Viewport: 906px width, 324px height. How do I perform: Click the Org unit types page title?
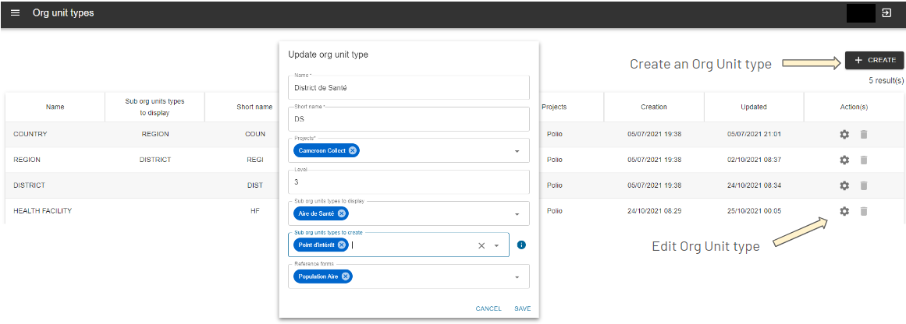[63, 12]
